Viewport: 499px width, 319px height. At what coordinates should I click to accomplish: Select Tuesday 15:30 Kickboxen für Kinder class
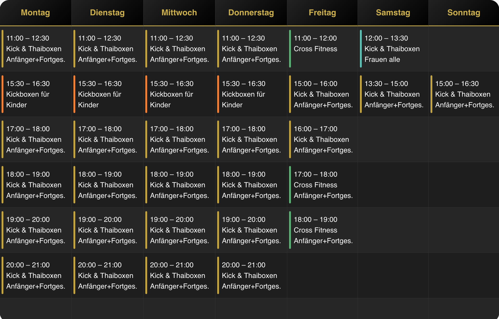tap(107, 94)
